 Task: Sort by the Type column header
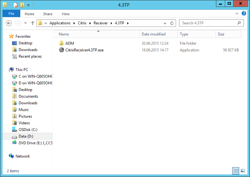tap(197, 34)
